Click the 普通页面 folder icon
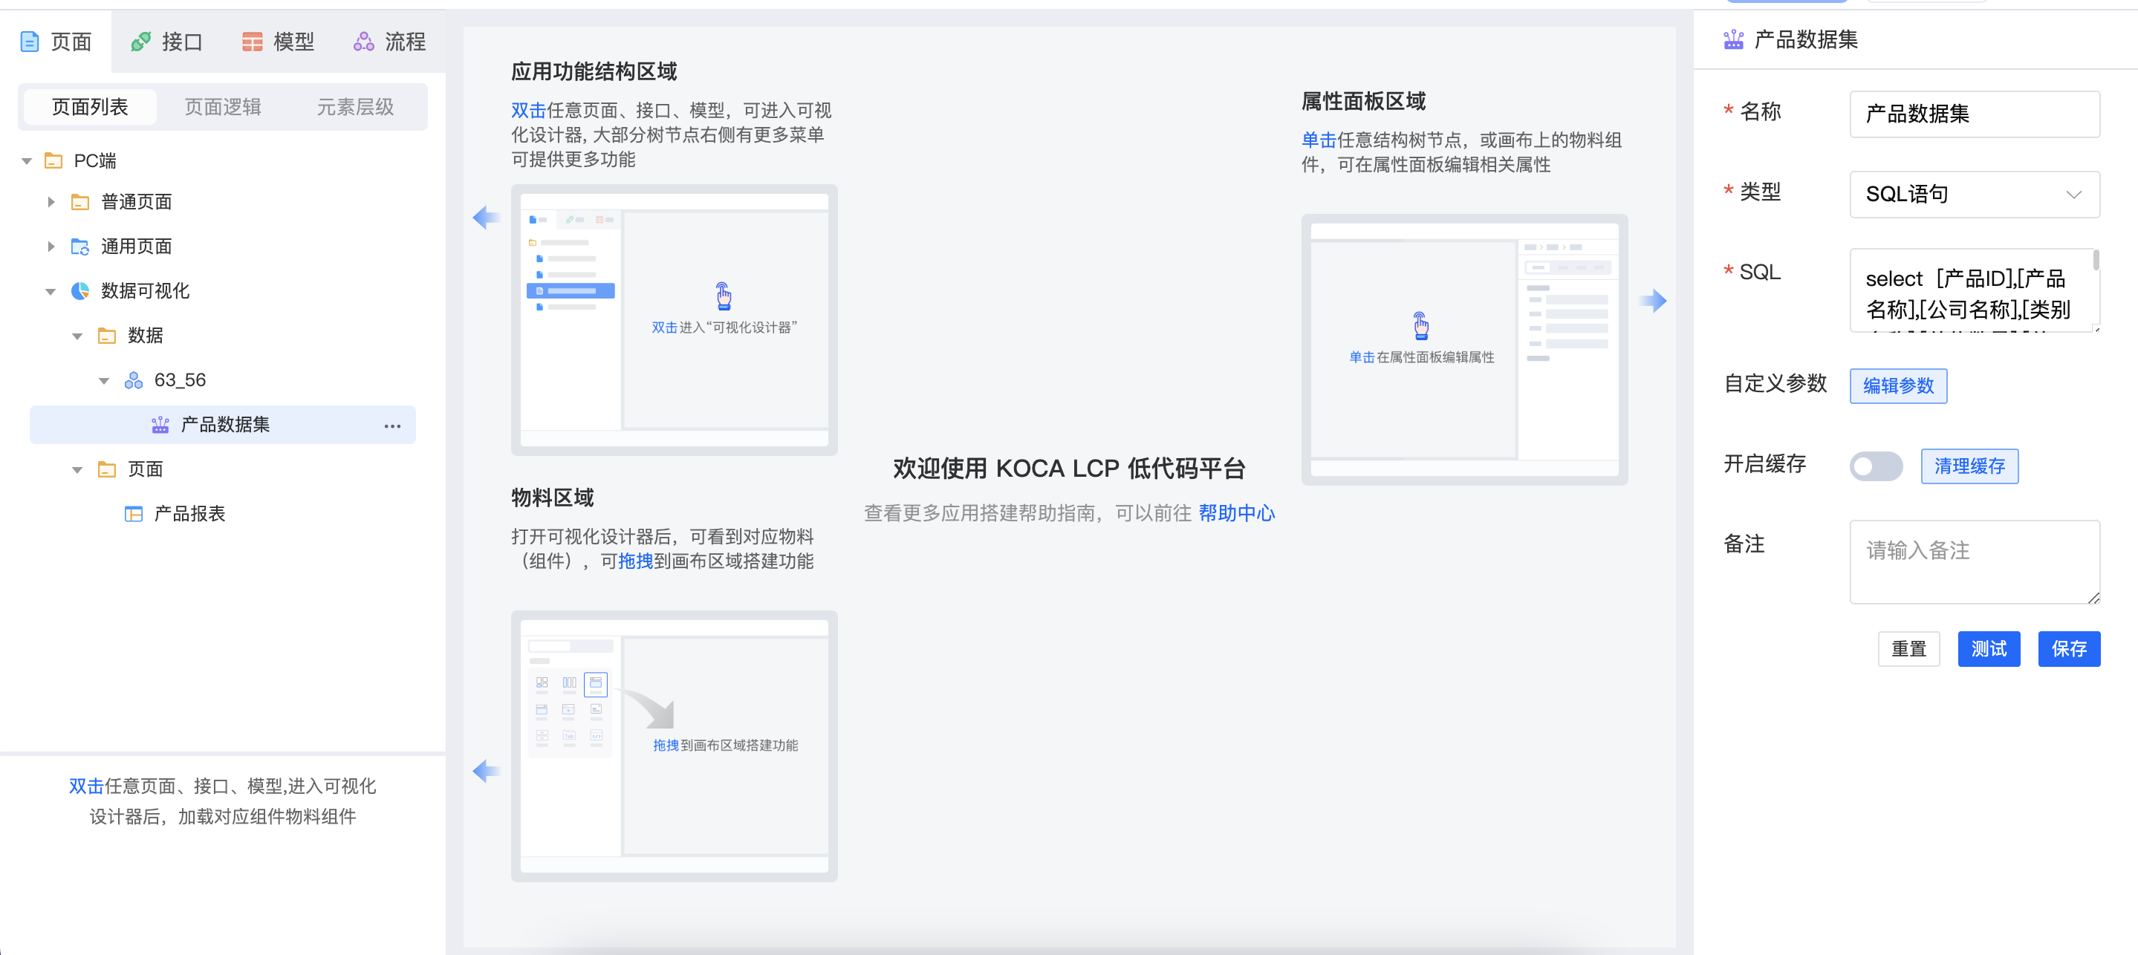 click(80, 202)
